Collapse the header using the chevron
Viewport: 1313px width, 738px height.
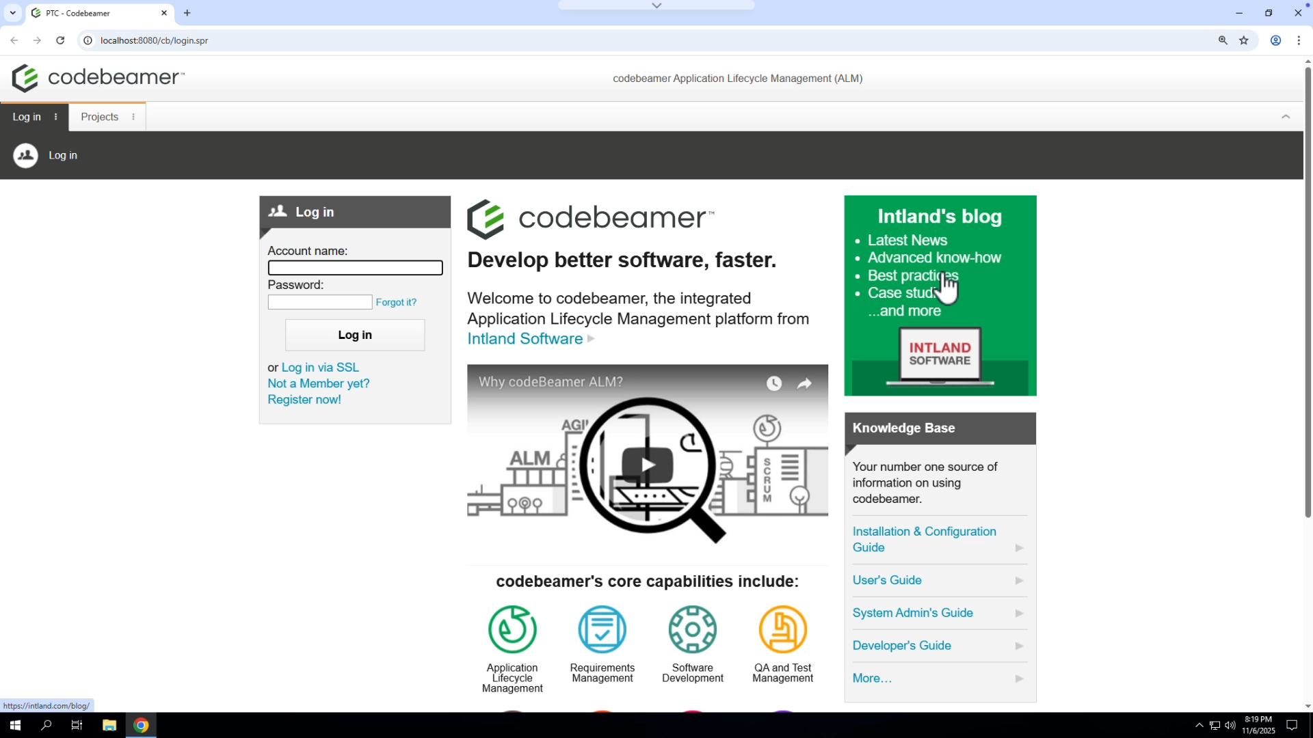coord(1286,117)
